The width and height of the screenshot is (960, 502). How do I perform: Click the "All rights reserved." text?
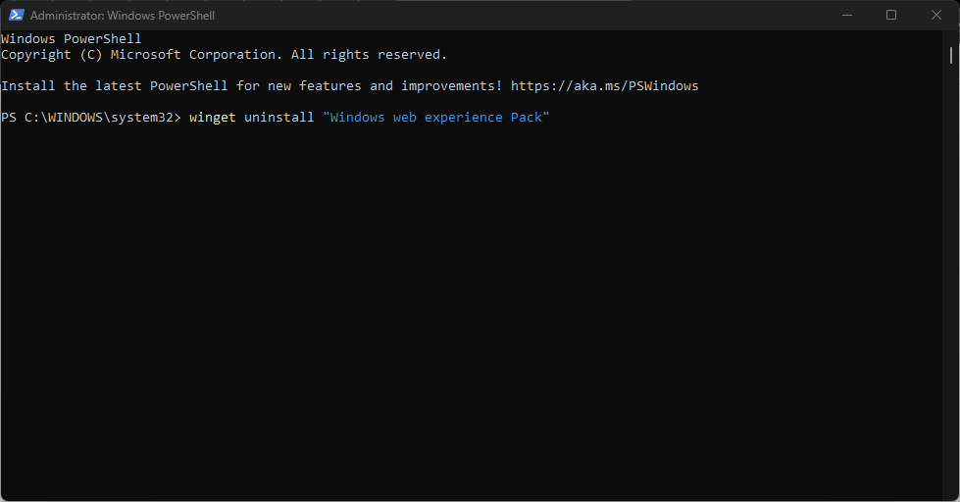coord(369,55)
